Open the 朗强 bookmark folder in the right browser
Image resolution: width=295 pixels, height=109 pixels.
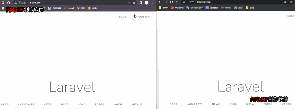250,7
